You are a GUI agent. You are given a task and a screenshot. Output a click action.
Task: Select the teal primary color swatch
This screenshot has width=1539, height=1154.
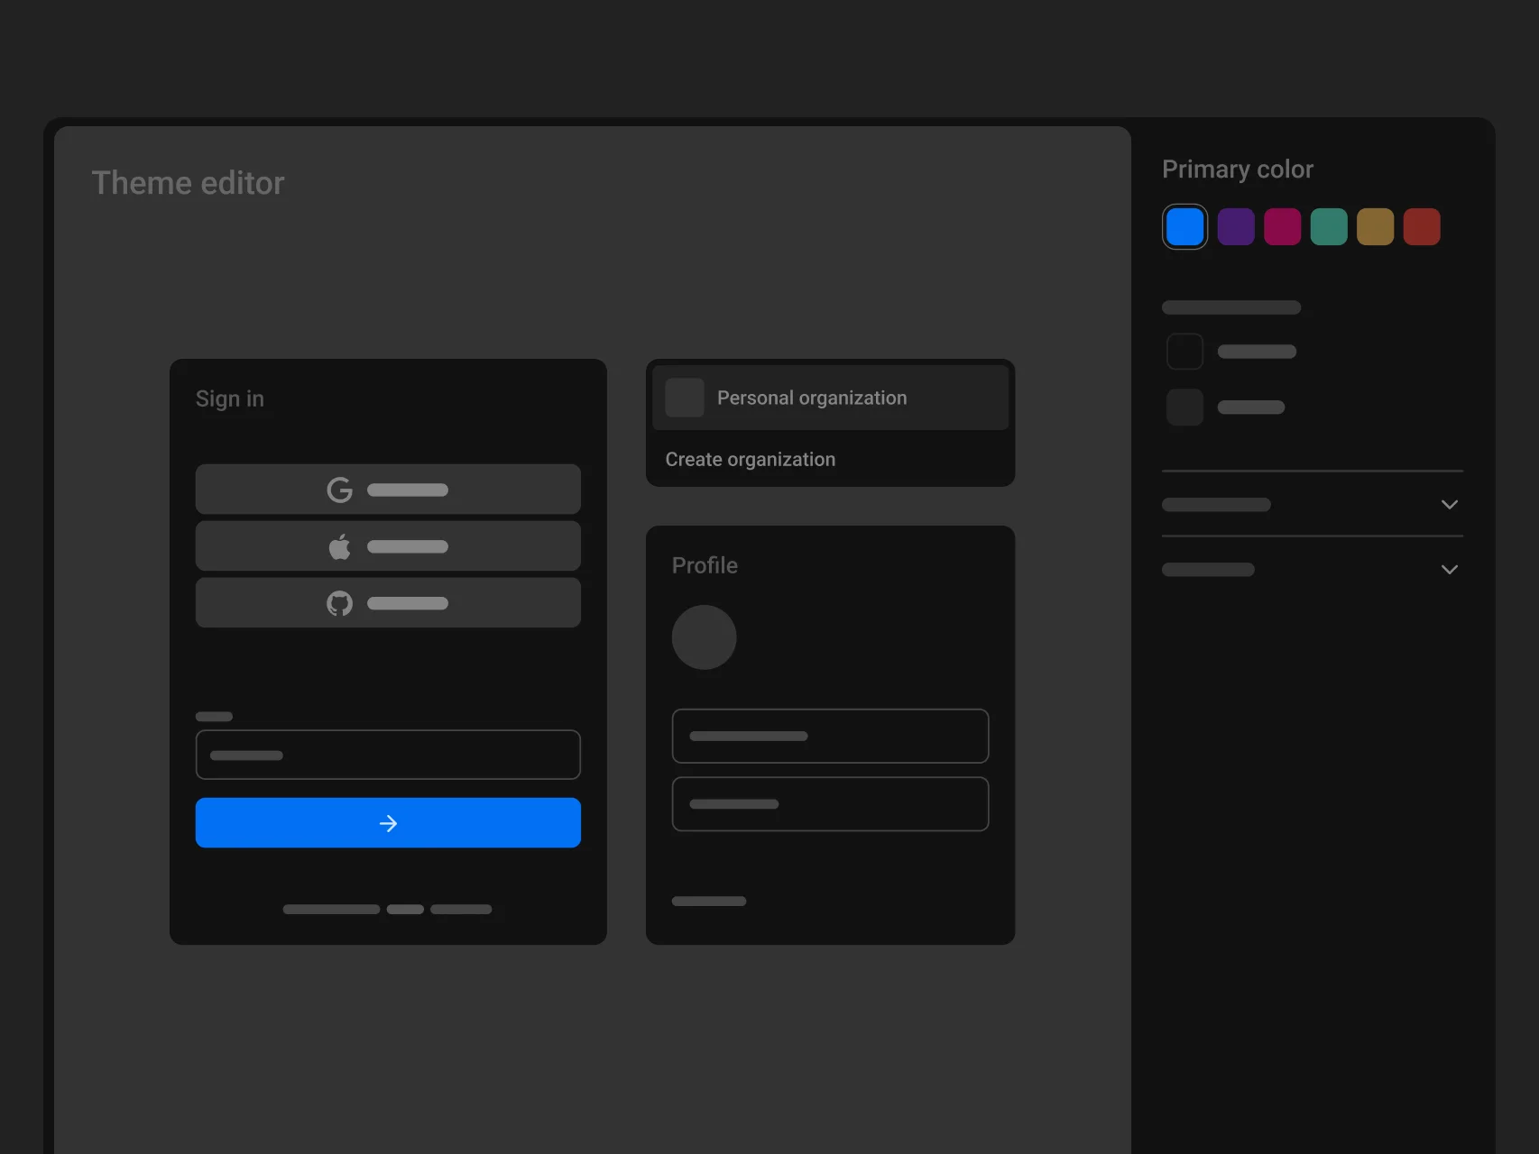pyautogui.click(x=1329, y=226)
